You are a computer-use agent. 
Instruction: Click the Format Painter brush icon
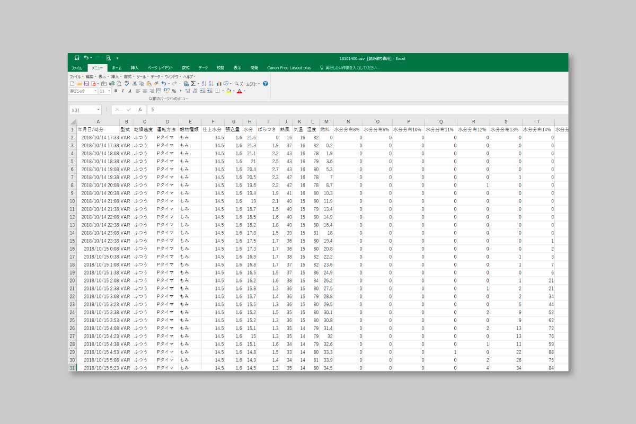pos(156,84)
